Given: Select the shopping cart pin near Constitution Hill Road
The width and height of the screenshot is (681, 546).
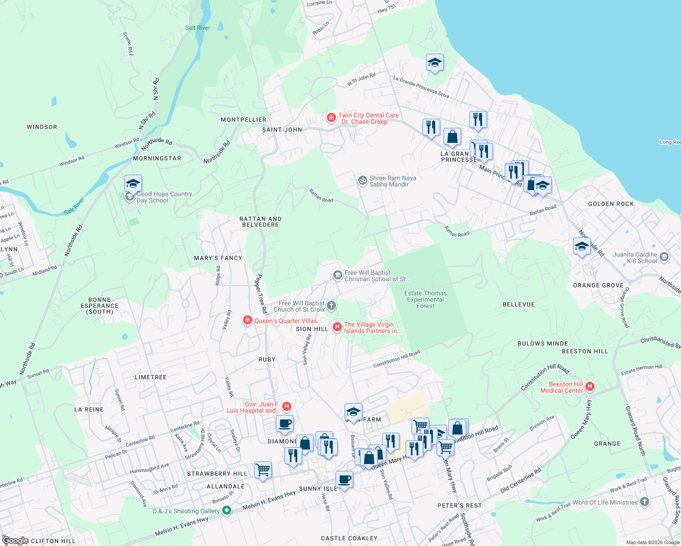Looking at the screenshot, I should pos(420,425).
